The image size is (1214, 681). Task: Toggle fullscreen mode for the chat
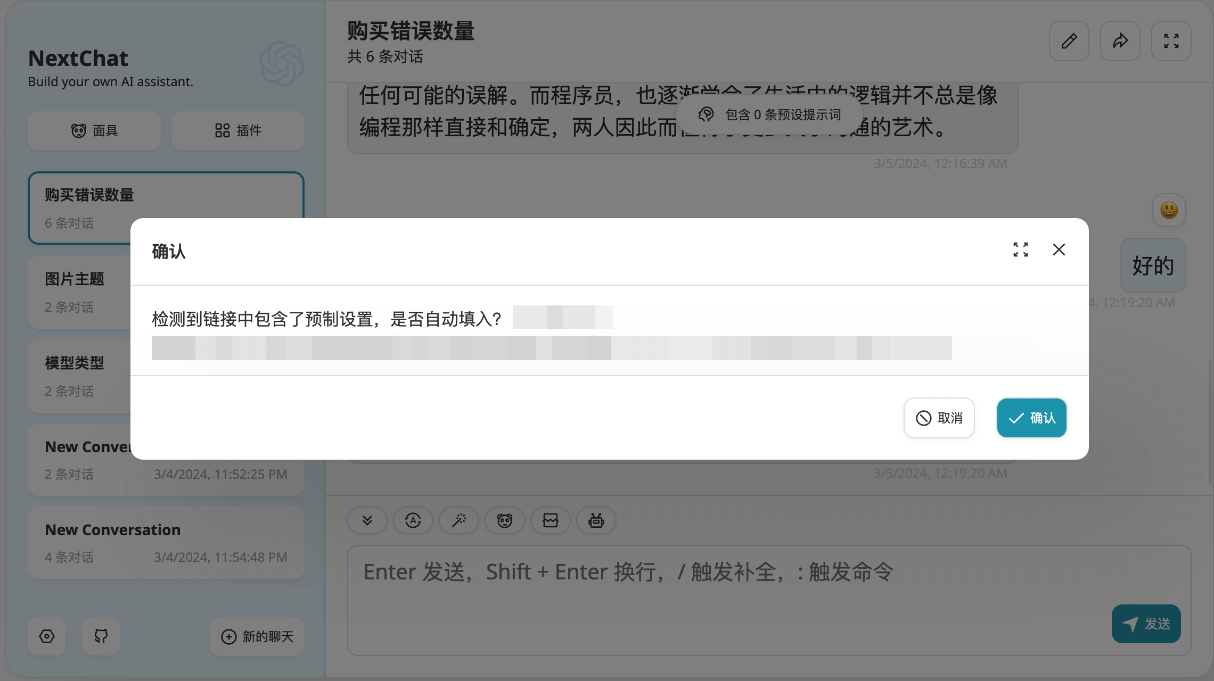click(x=1171, y=40)
